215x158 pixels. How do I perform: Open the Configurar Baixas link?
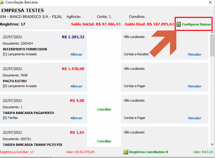(196, 24)
